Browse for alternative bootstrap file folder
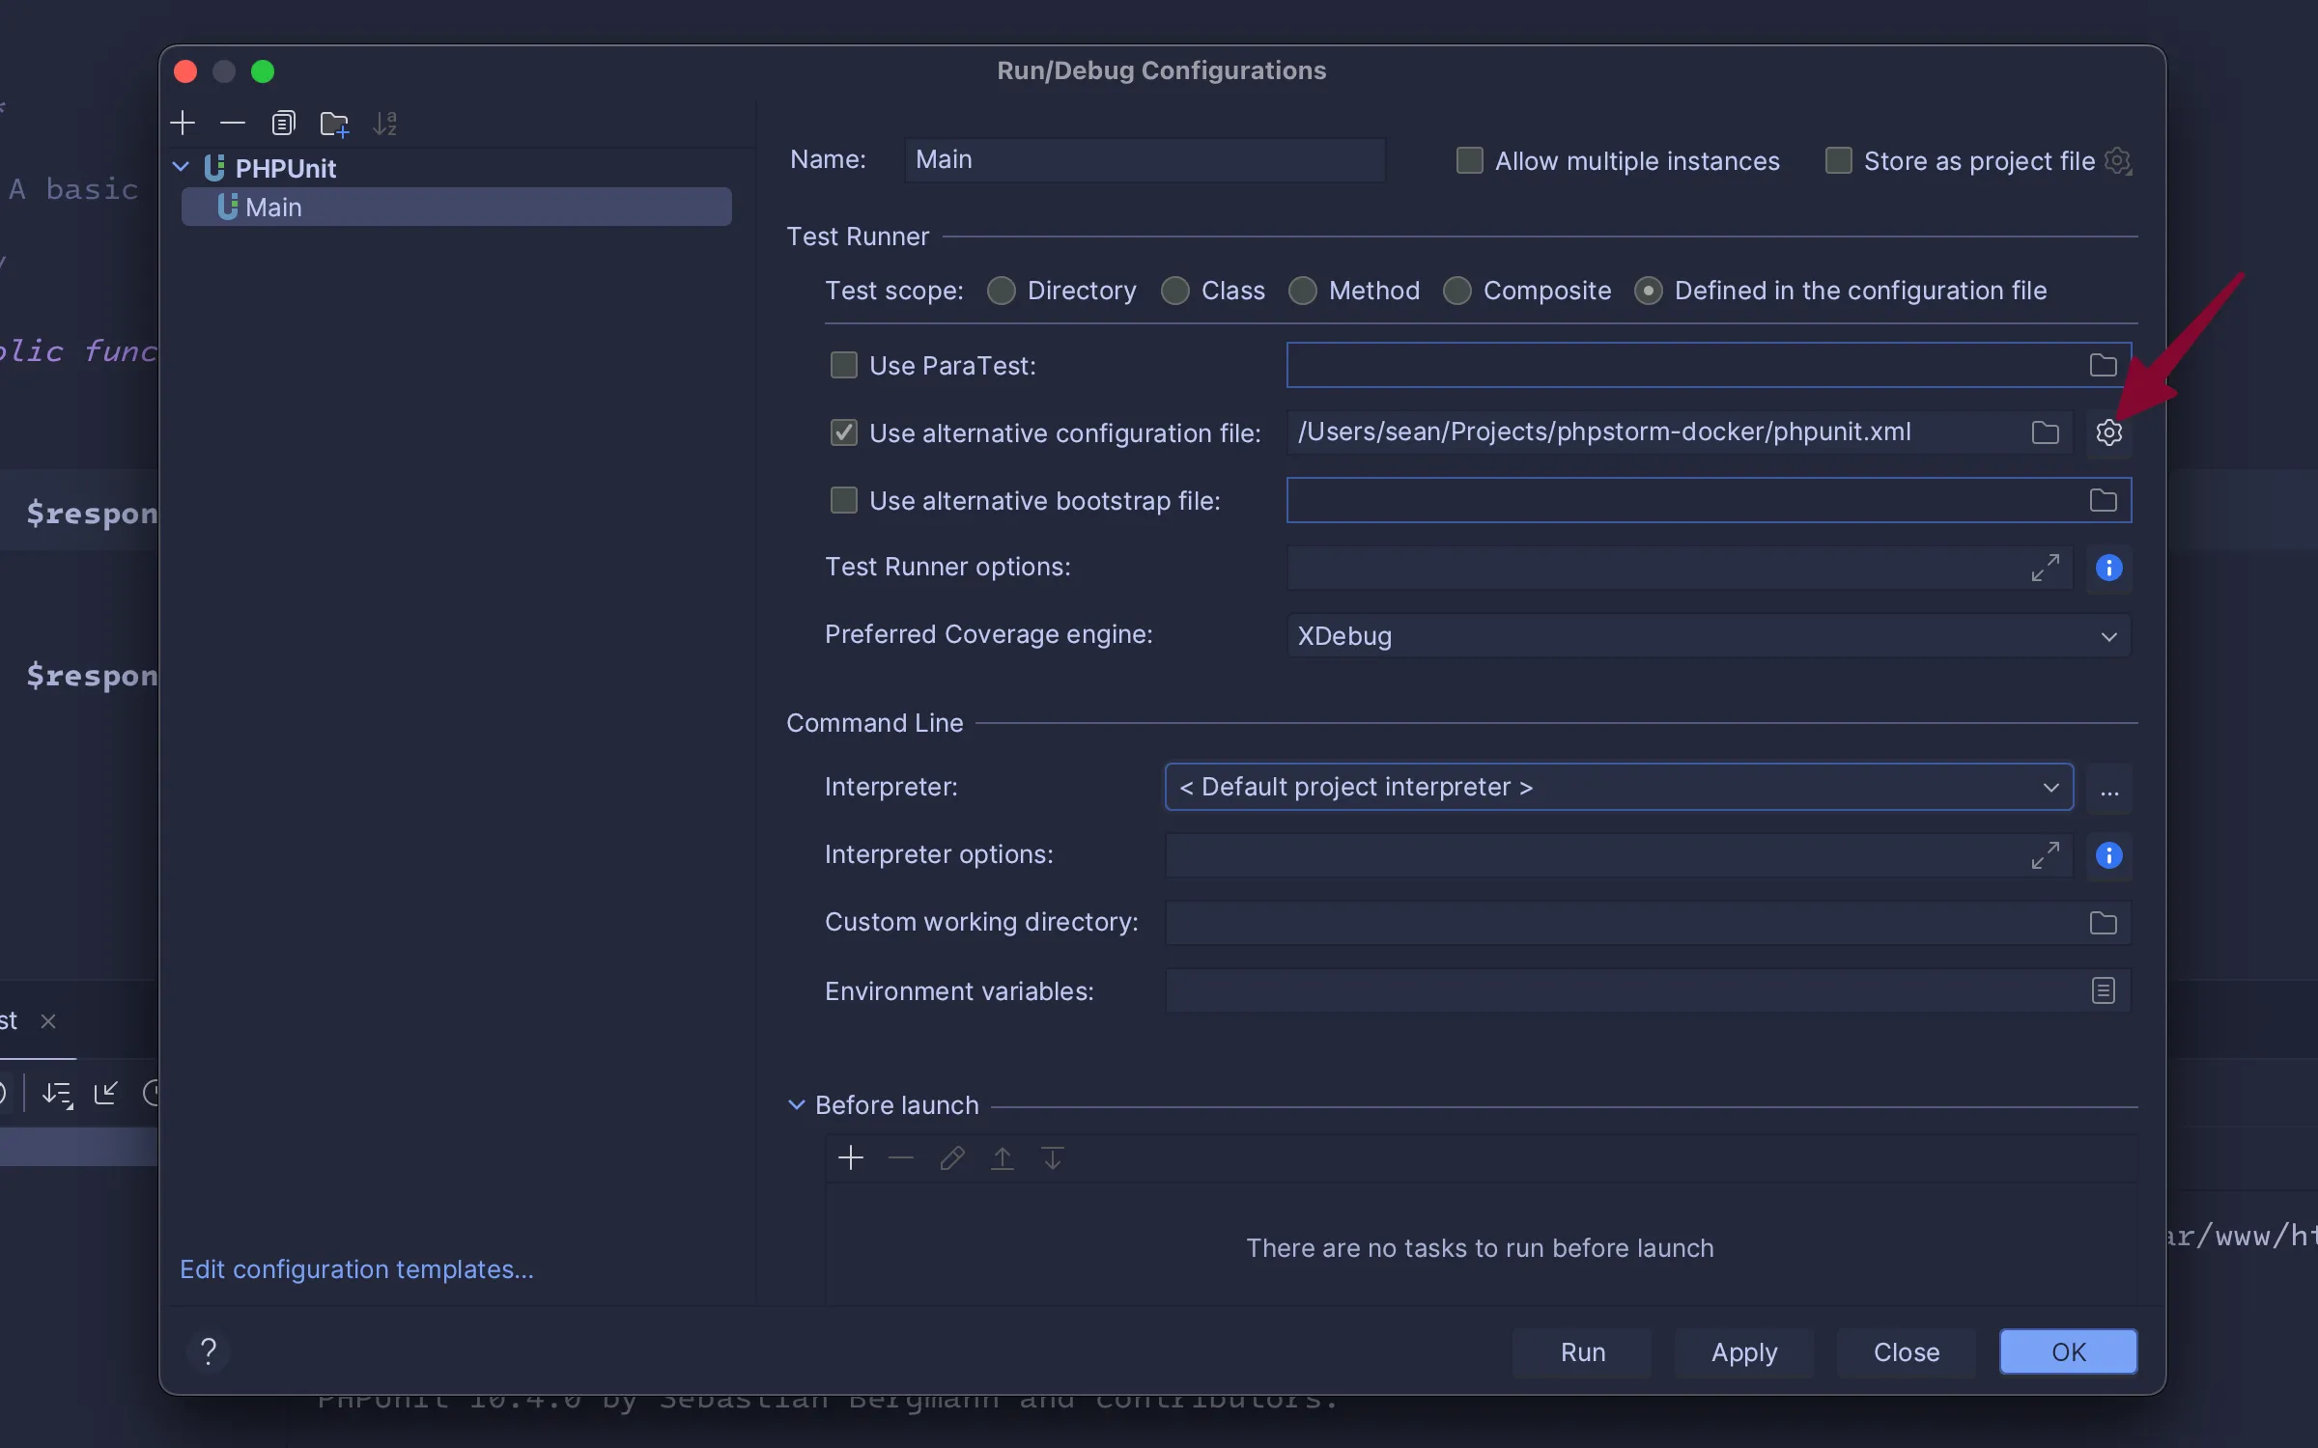The width and height of the screenshot is (2318, 1448). [2103, 500]
